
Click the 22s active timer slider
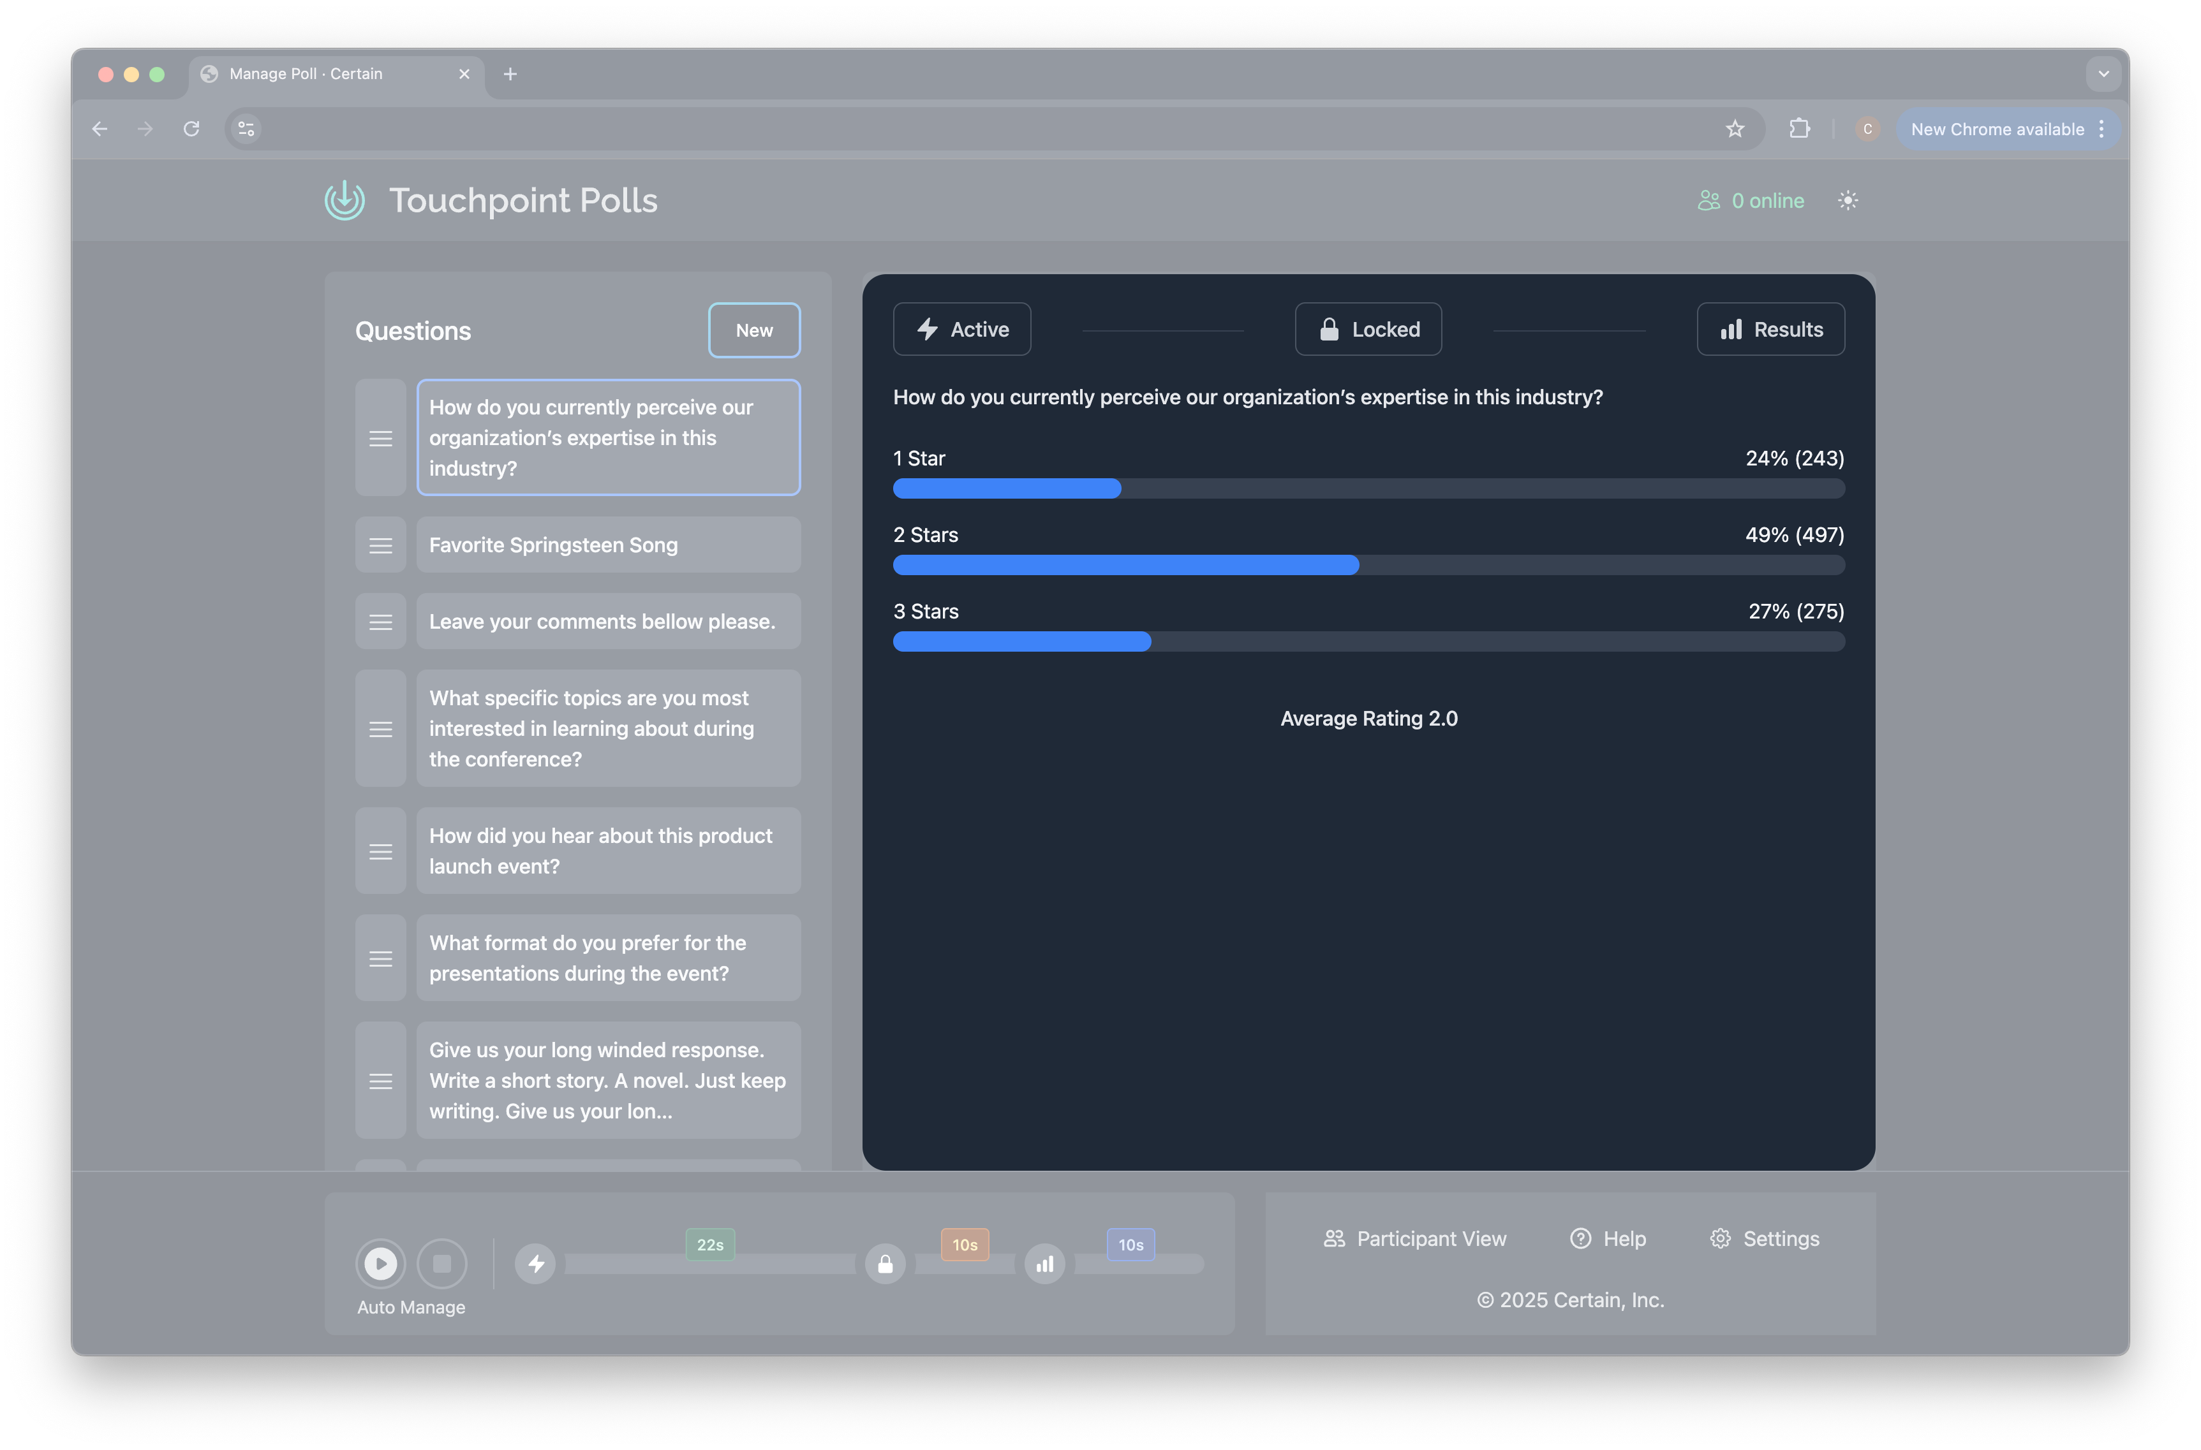709,1263
